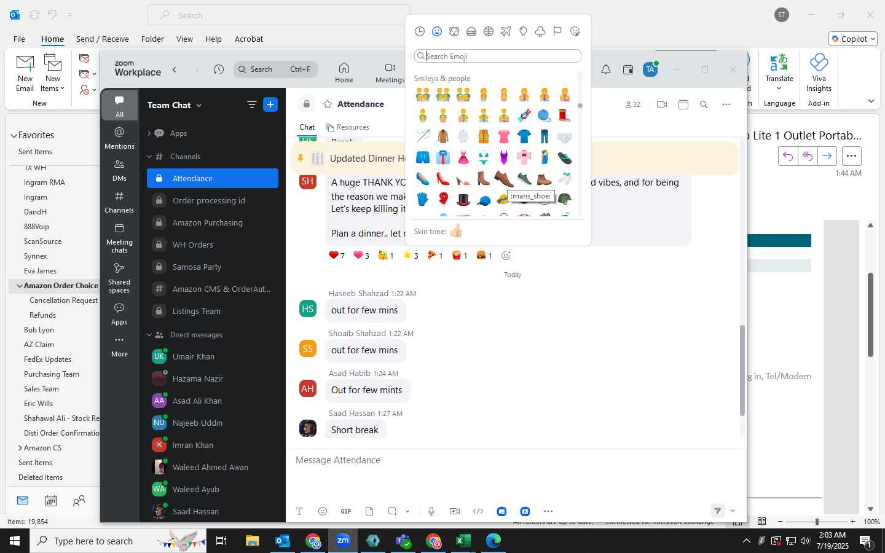The image size is (885, 553).
Task: Select Smileys & people emoji category
Action: (437, 31)
